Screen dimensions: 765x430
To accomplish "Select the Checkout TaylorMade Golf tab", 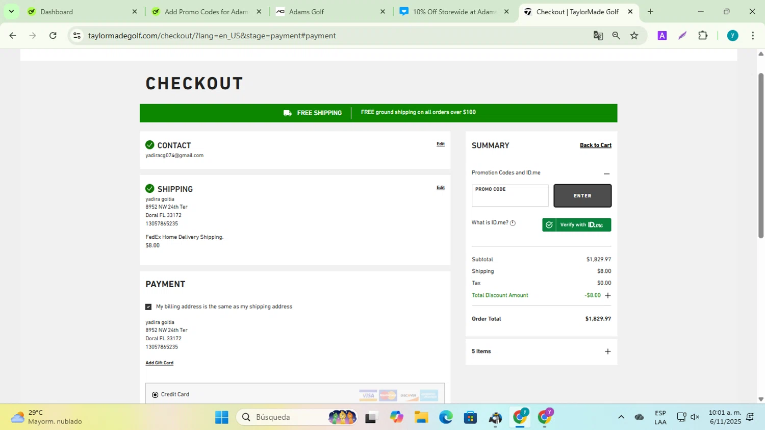I will (x=579, y=12).
